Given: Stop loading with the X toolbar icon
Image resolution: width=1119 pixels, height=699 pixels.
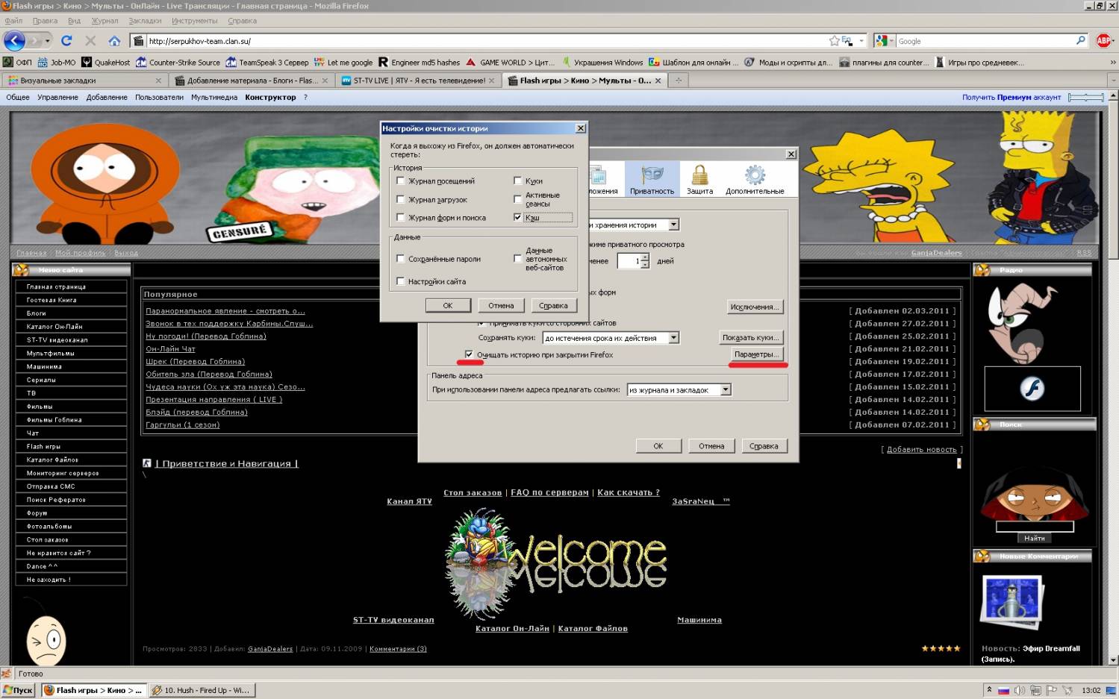Looking at the screenshot, I should 90,40.
